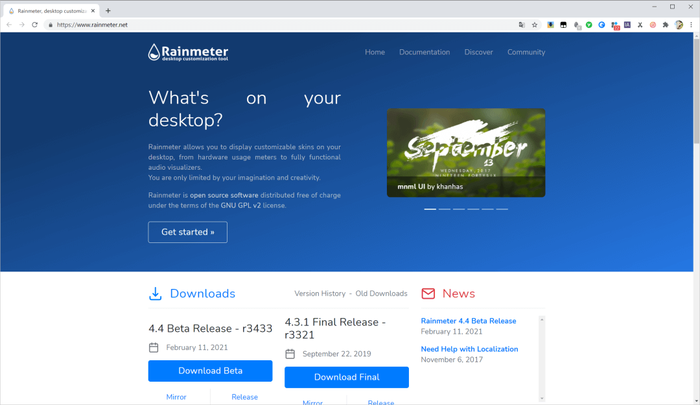
Task: Click the red News envelope icon
Action: [428, 294]
